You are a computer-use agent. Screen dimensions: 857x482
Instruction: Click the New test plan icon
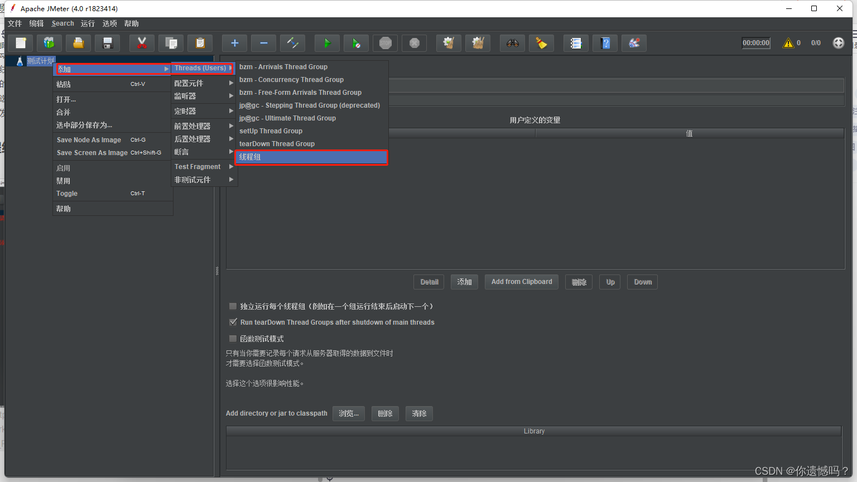pyautogui.click(x=21, y=43)
